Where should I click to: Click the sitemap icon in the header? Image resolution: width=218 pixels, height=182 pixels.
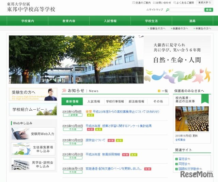(147, 10)
